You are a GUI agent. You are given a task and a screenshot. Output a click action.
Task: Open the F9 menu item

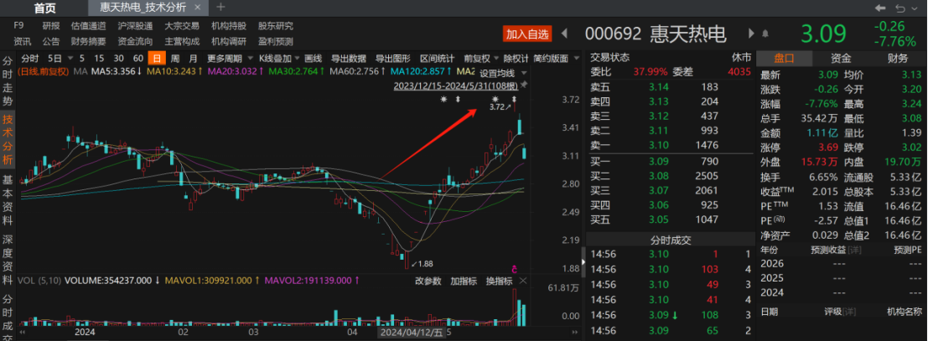click(x=18, y=26)
